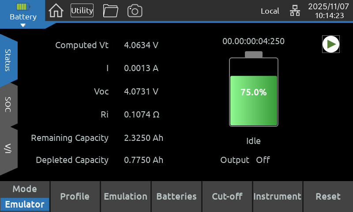Open the Profile softkey menu
Viewport: 353px width, 212px height.
pos(75,197)
